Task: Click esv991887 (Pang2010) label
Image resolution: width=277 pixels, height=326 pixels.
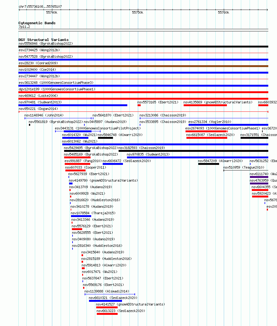Action: pos(83,161)
